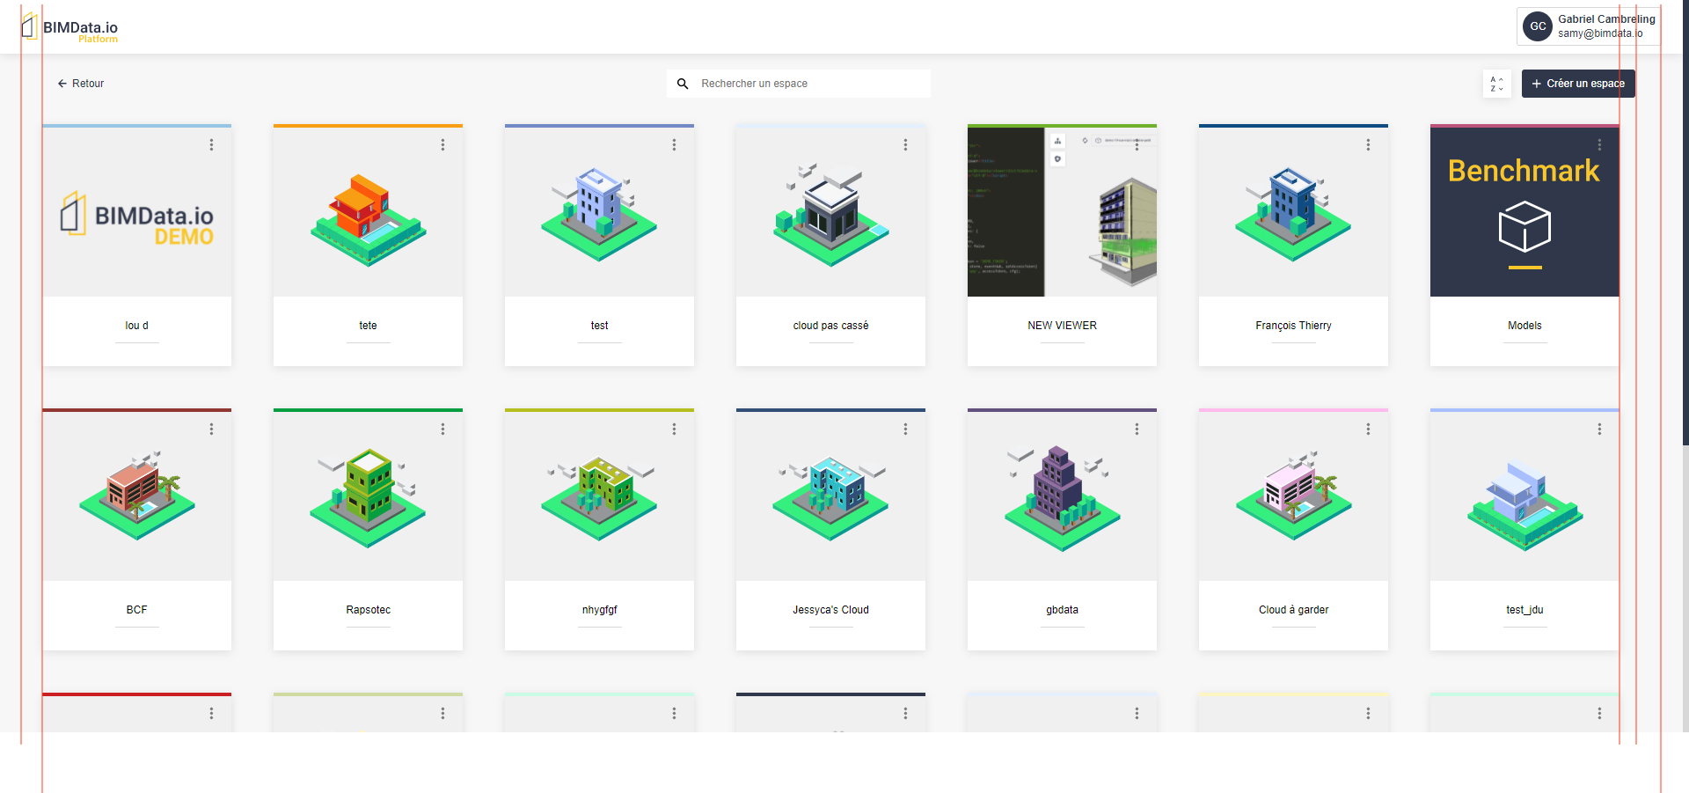Click the three-dot menu on Jessyca's Cloud

905,429
